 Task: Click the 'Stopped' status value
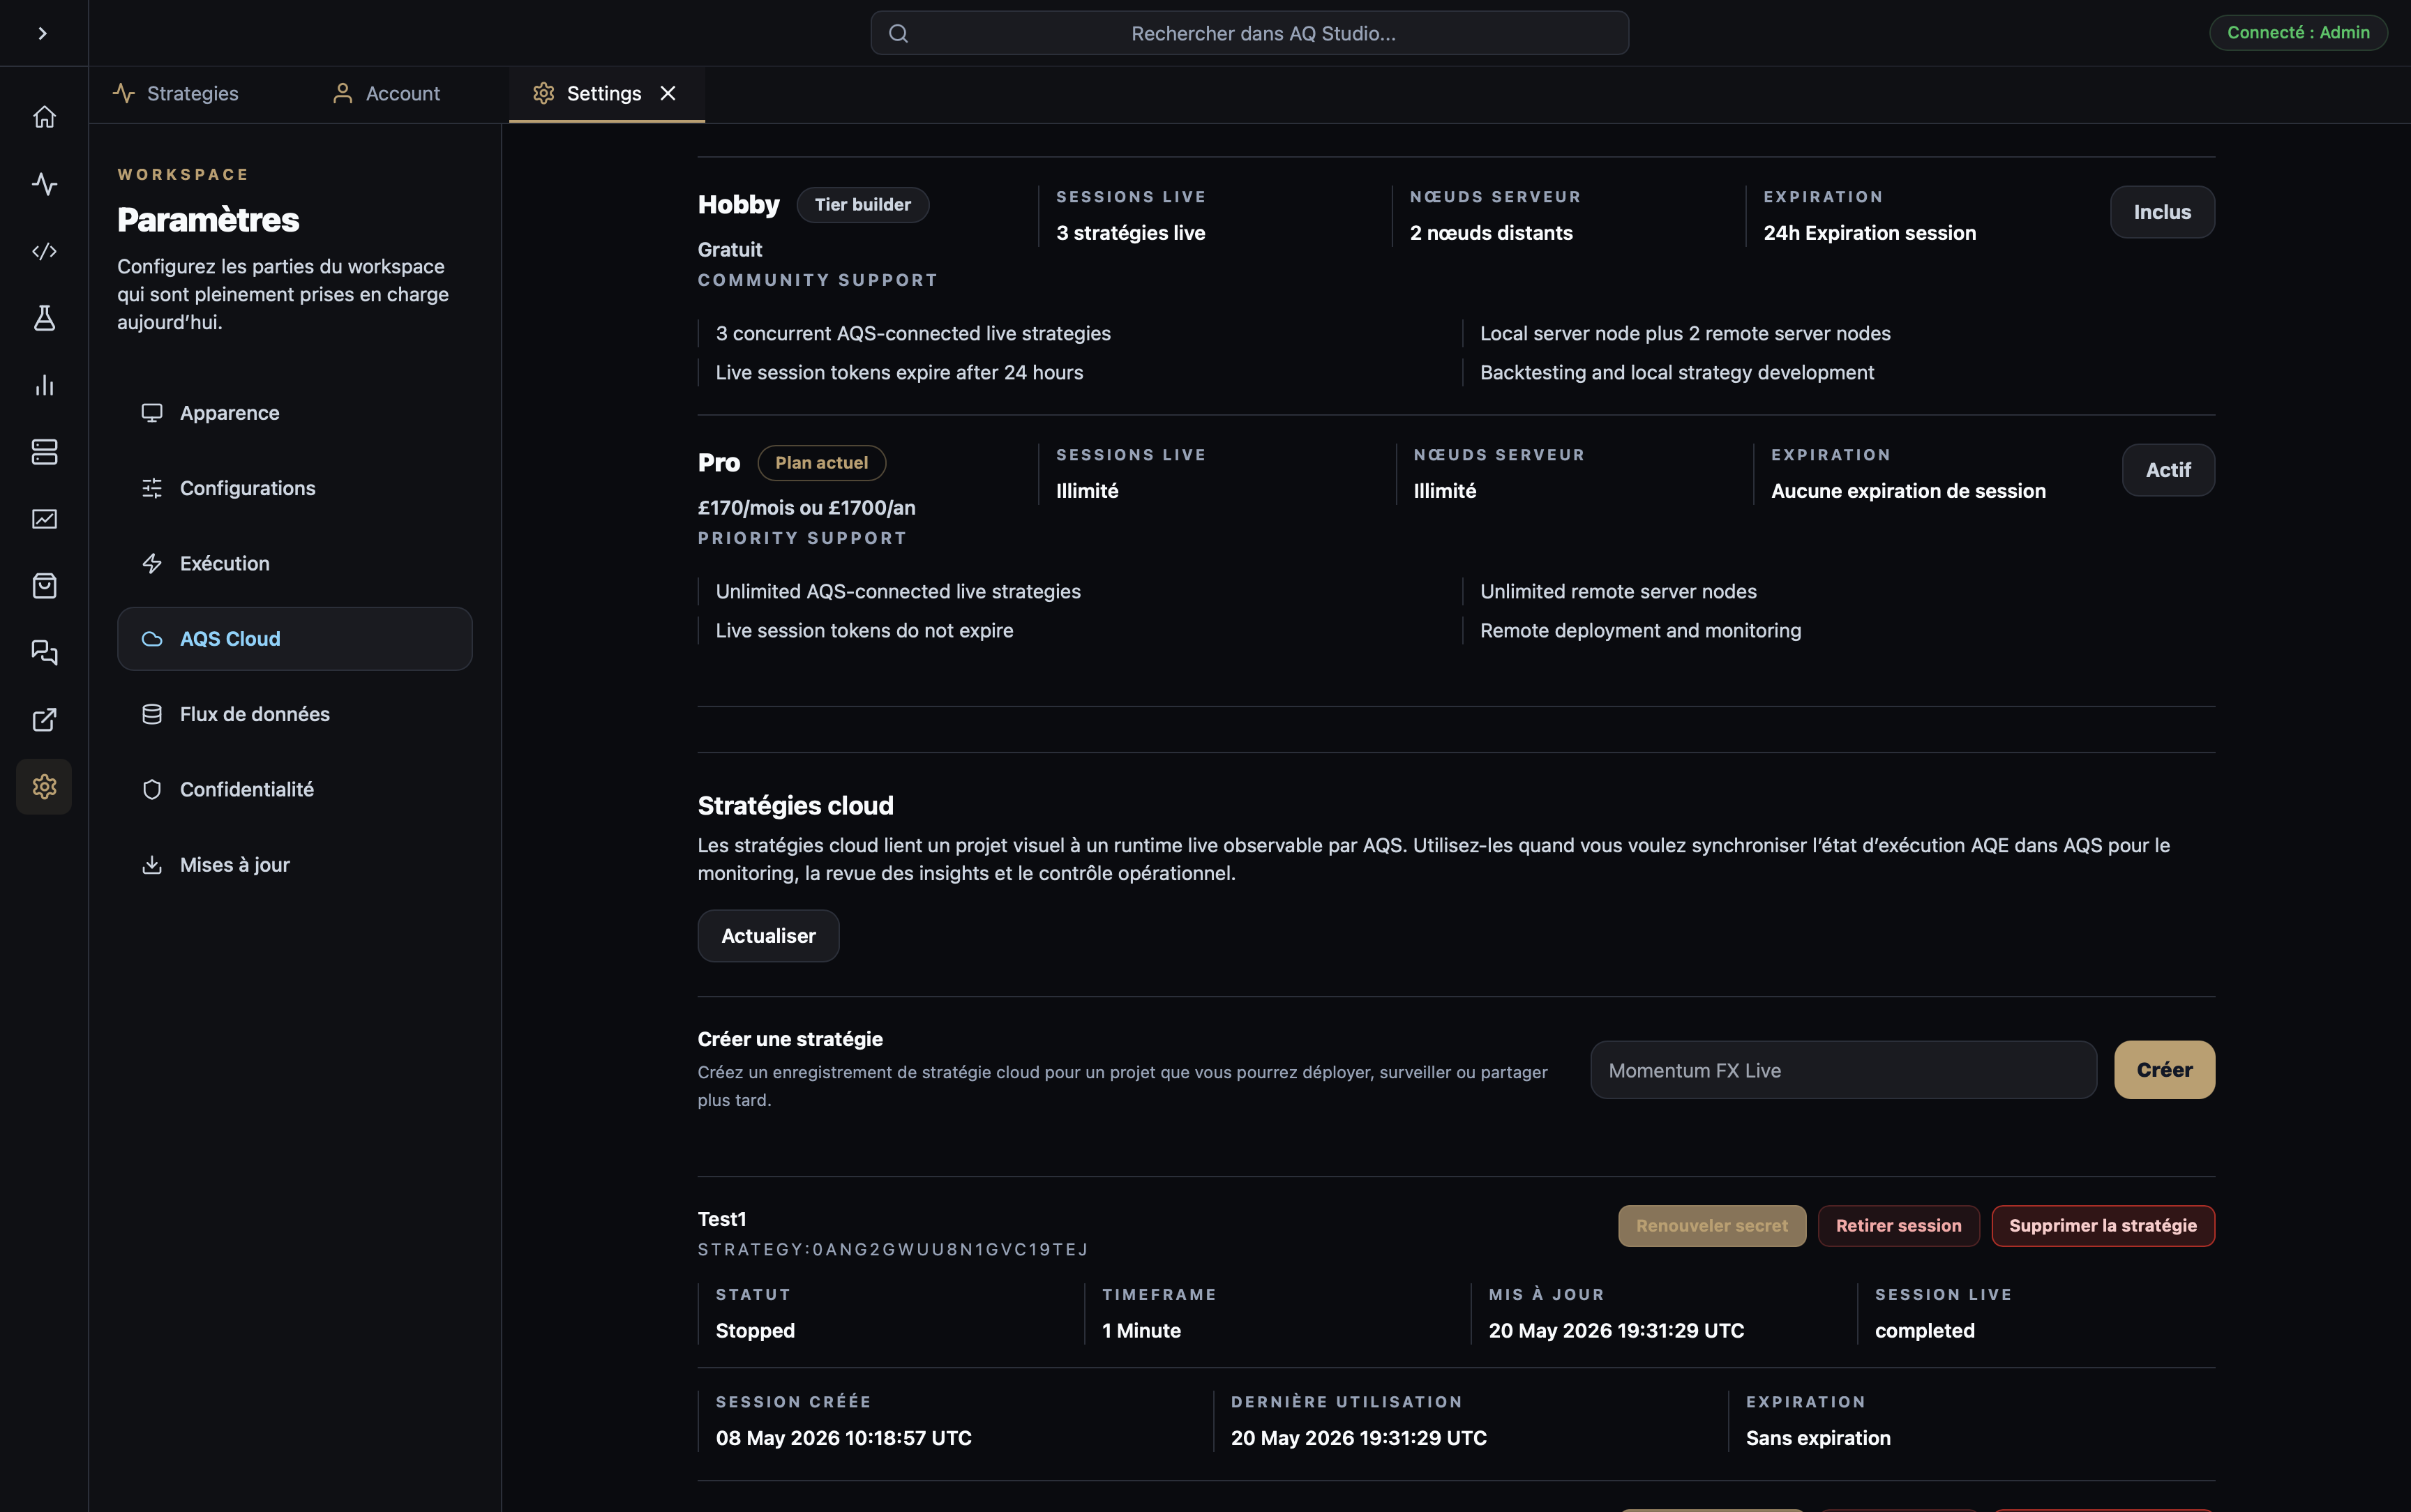[x=755, y=1331]
